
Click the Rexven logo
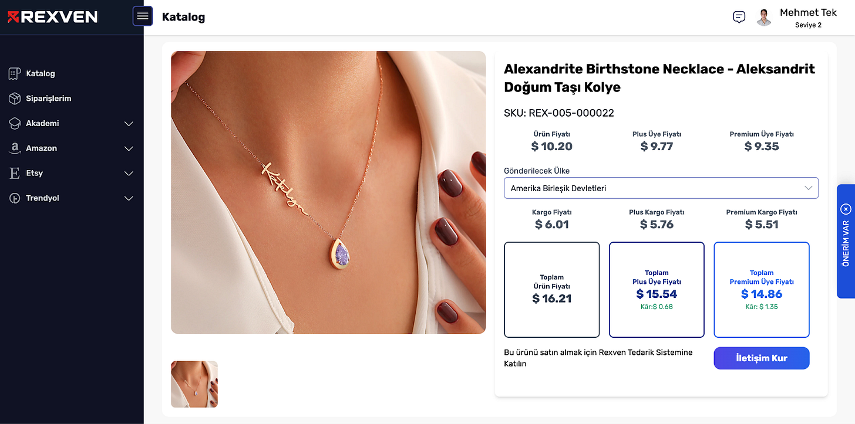(52, 17)
